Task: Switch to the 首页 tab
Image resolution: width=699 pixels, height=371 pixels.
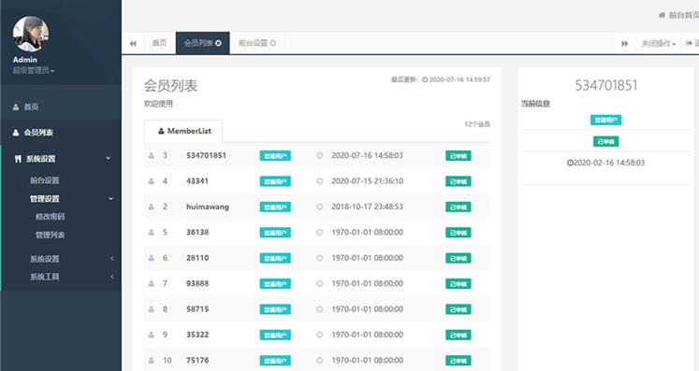Action: pyautogui.click(x=159, y=43)
